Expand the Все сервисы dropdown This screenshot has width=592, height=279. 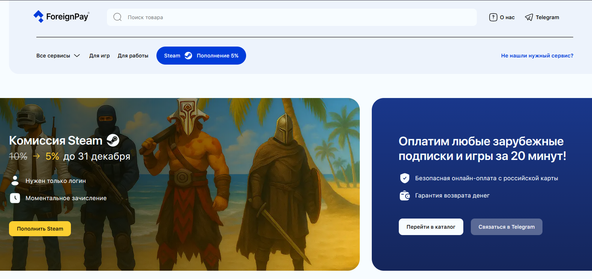pos(53,56)
